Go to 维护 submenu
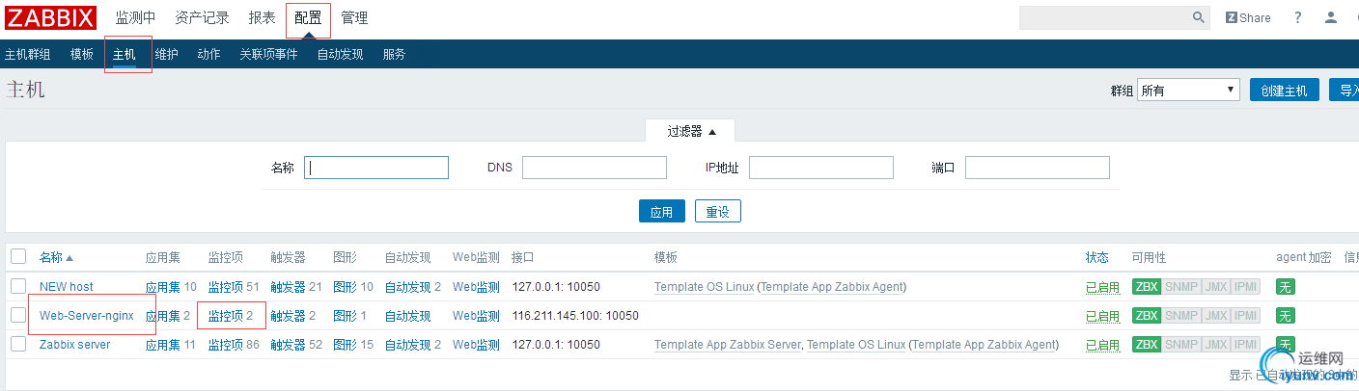Image resolution: width=1359 pixels, height=391 pixels. [x=167, y=54]
